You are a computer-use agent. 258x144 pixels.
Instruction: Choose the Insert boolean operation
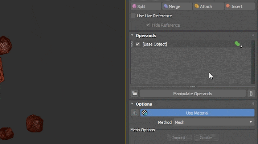pos(239,6)
